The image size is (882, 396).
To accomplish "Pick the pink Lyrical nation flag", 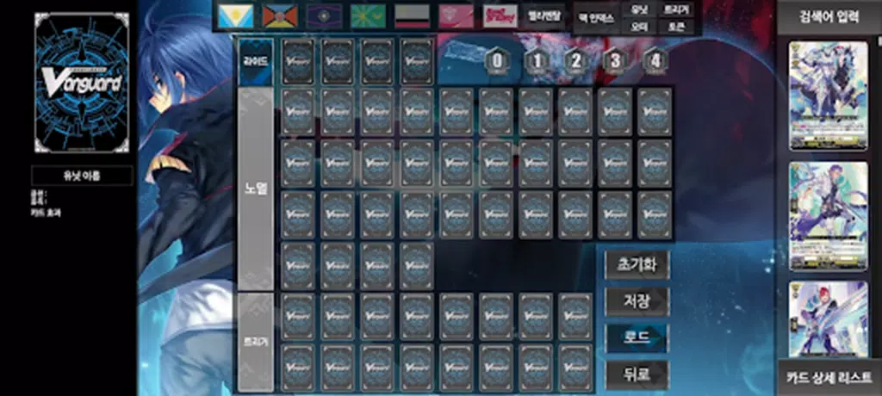I will [x=457, y=15].
